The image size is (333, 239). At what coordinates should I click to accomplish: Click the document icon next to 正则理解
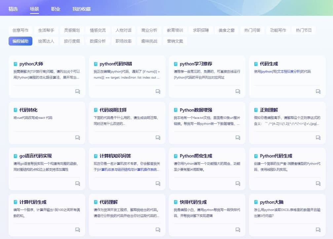[x=256, y=110]
